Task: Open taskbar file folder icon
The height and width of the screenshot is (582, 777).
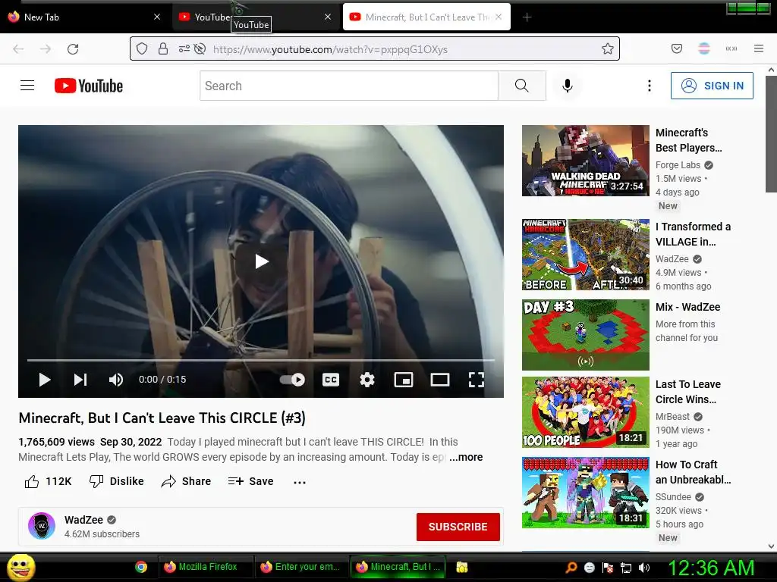Action: [x=462, y=567]
